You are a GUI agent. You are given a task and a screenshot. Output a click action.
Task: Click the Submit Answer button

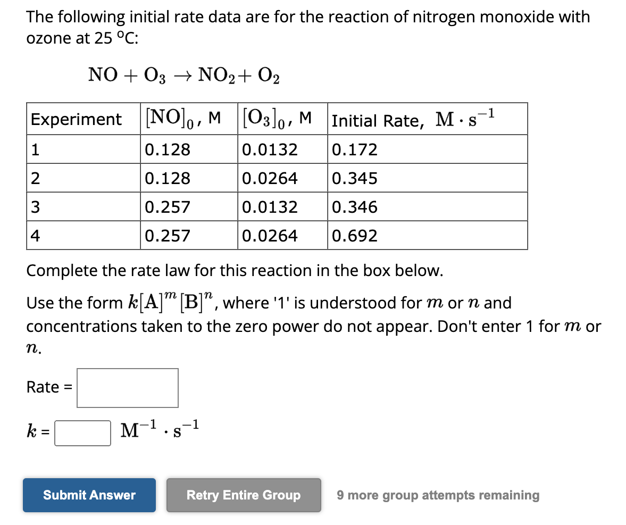[89, 495]
